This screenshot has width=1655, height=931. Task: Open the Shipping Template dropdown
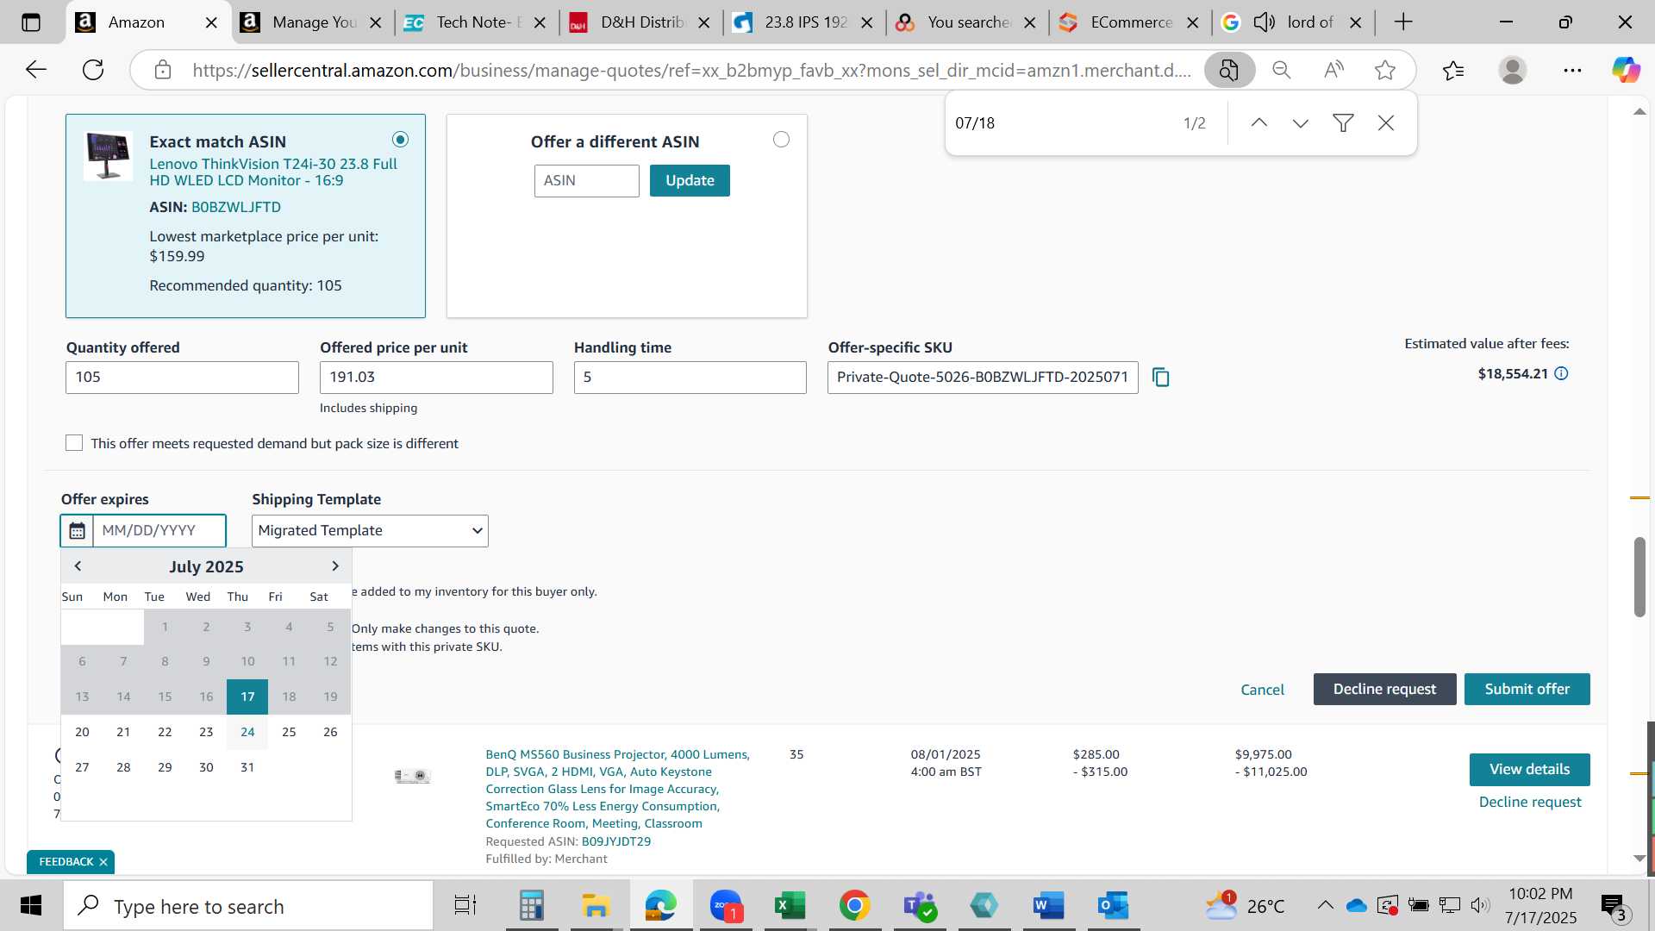370,531
